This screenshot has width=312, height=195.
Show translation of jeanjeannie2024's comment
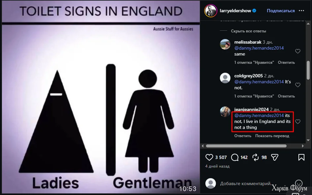272,136
